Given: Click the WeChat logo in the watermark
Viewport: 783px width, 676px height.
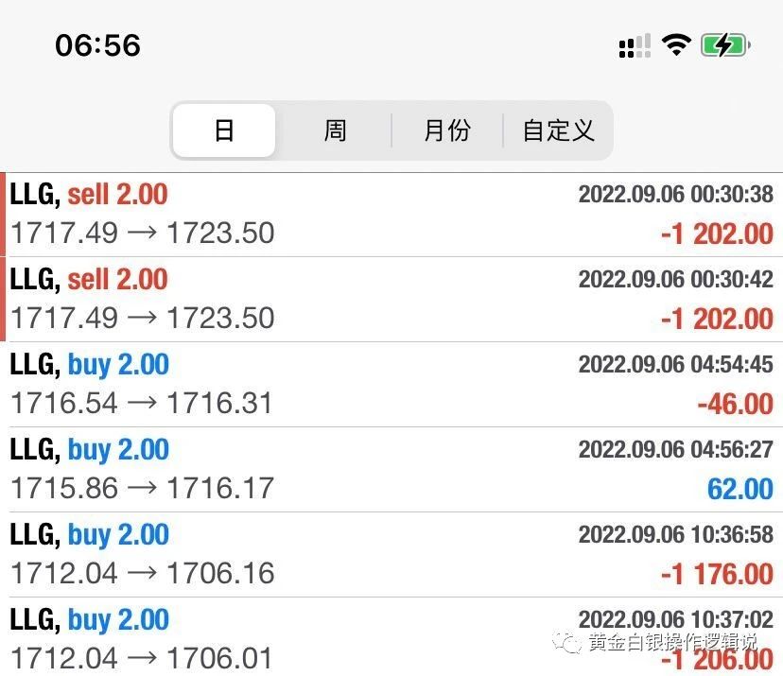Looking at the screenshot, I should coord(566,642).
